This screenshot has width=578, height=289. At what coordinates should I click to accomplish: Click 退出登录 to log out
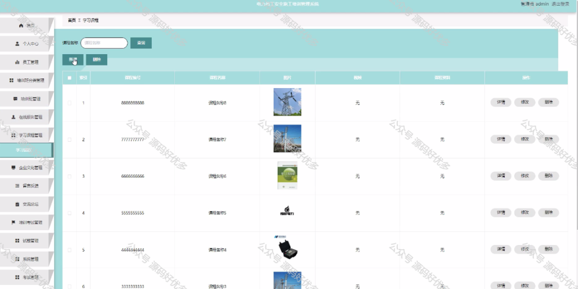click(x=561, y=4)
